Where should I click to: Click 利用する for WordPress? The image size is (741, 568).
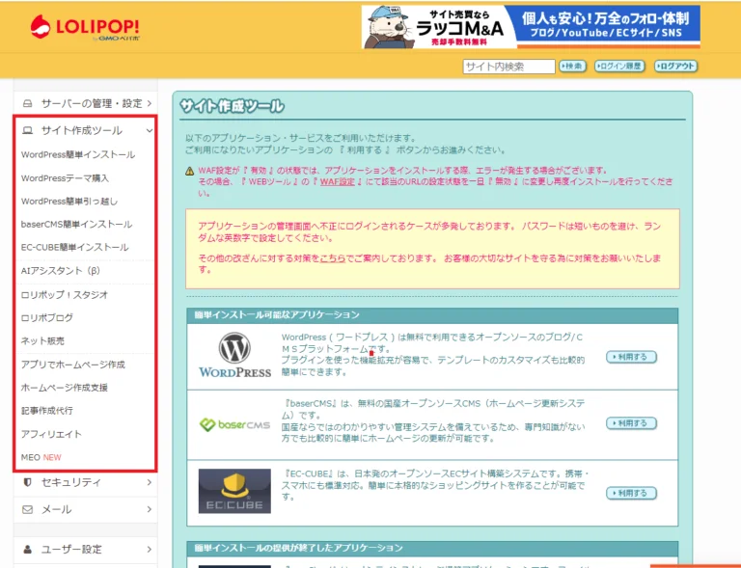coord(631,357)
